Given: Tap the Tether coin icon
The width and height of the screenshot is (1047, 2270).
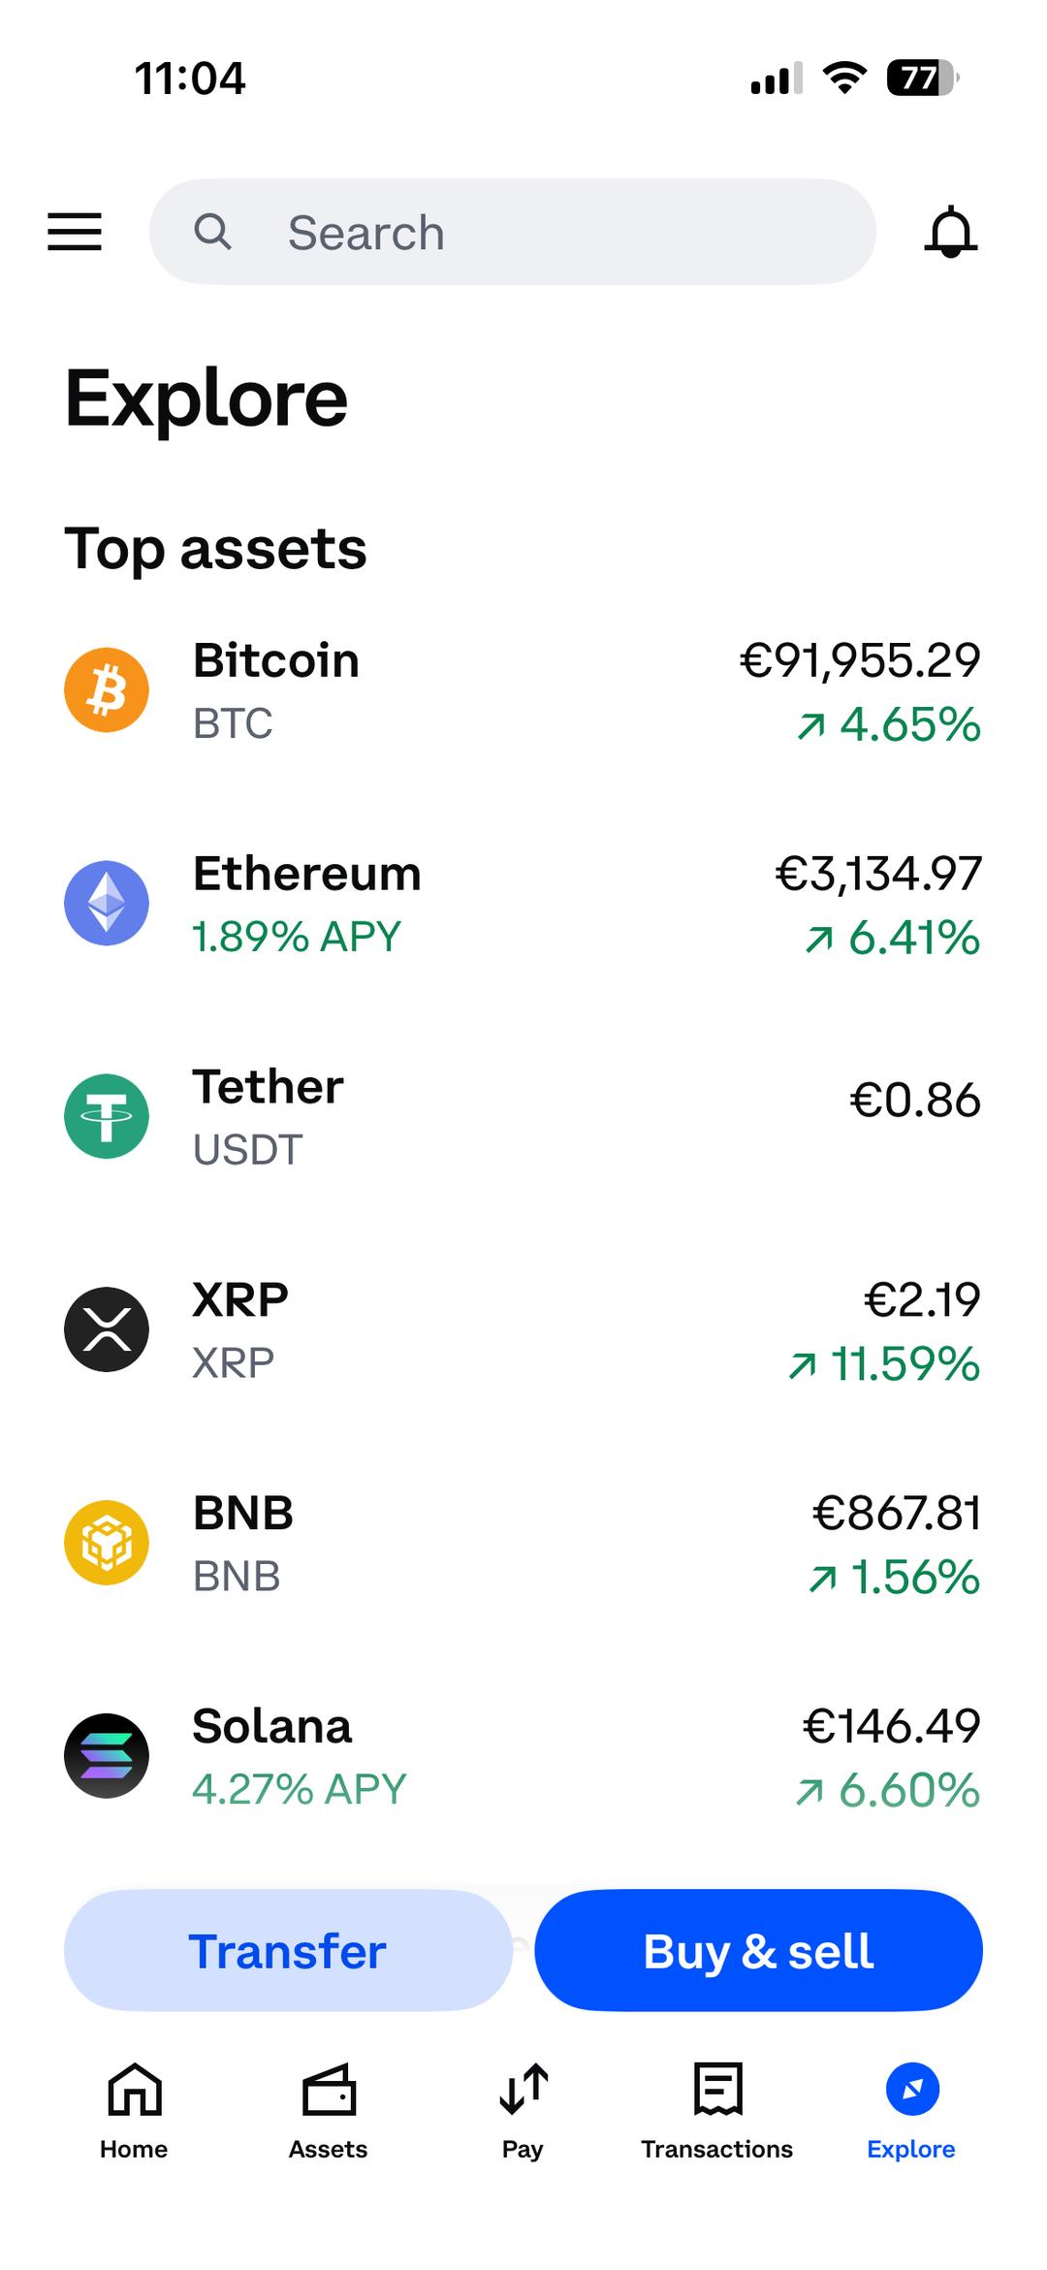Looking at the screenshot, I should [x=107, y=1116].
